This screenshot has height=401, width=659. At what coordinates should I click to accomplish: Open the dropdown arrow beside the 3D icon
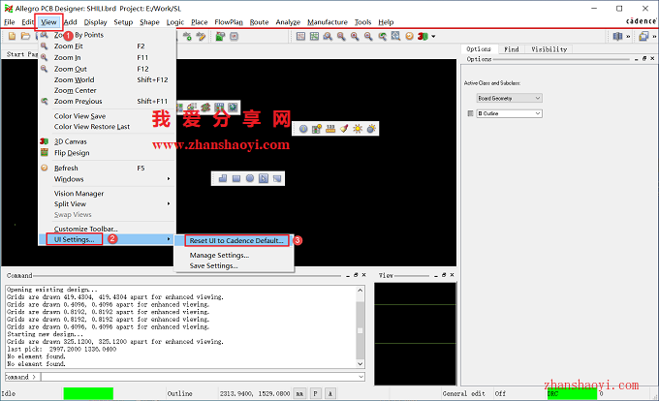(433, 37)
